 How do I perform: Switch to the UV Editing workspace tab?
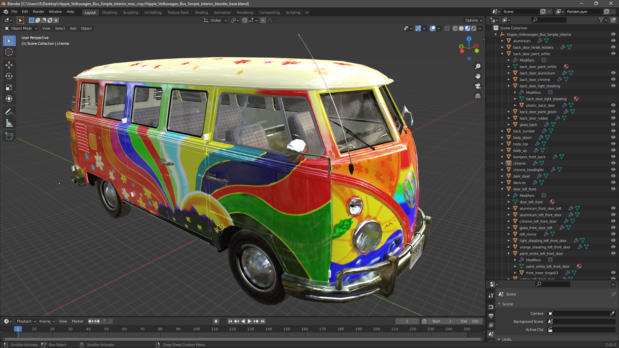pyautogui.click(x=153, y=13)
